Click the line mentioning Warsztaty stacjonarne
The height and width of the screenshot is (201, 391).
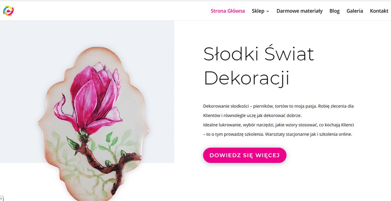[277, 134]
